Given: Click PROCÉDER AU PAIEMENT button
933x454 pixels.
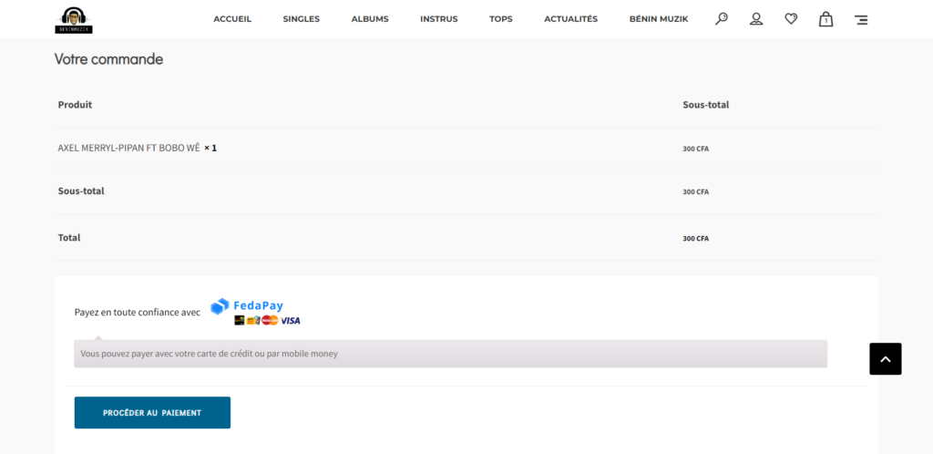Looking at the screenshot, I should pyautogui.click(x=152, y=412).
